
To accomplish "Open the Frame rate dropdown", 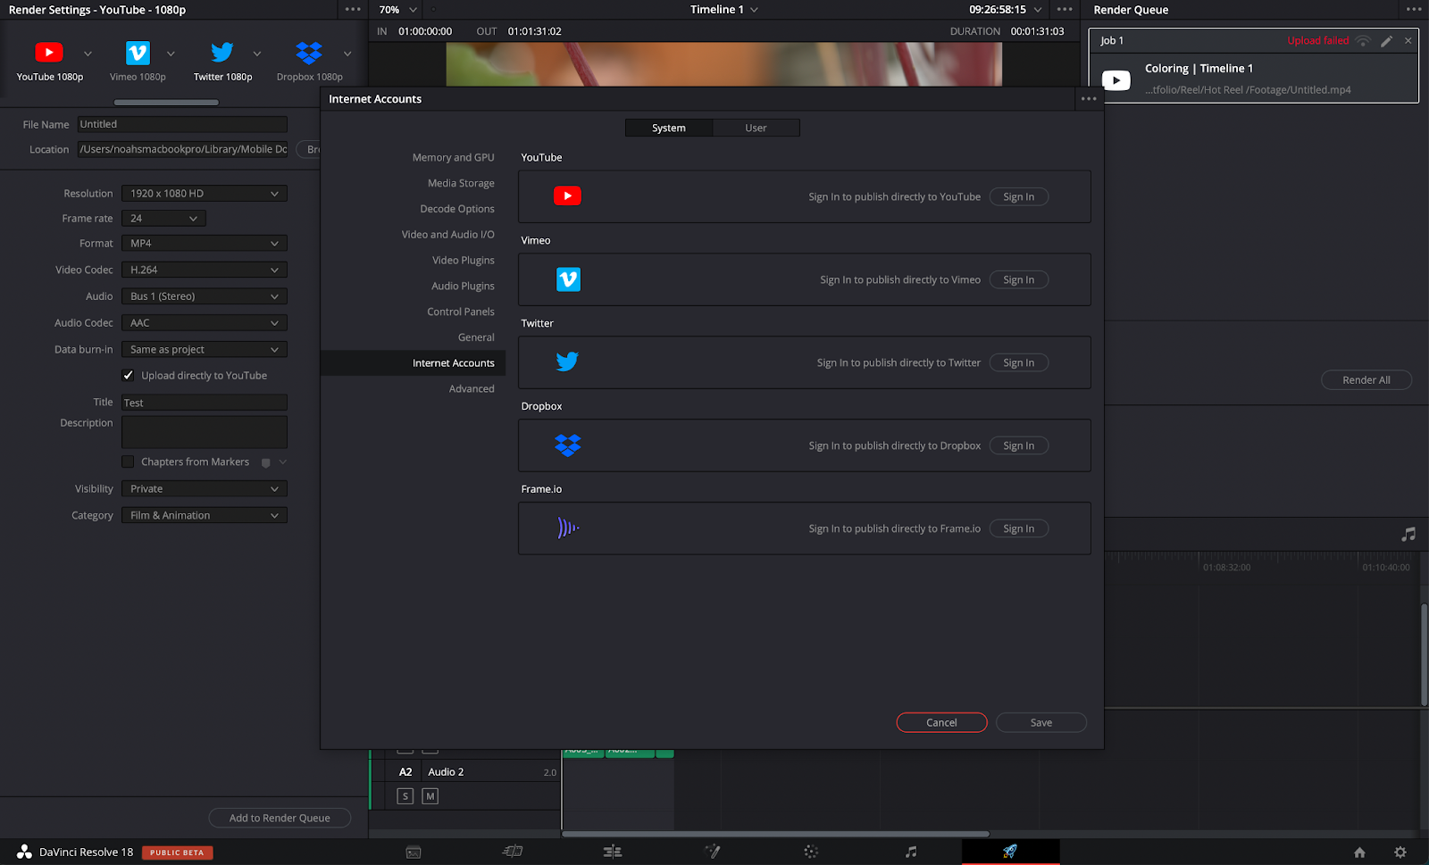I will (163, 219).
